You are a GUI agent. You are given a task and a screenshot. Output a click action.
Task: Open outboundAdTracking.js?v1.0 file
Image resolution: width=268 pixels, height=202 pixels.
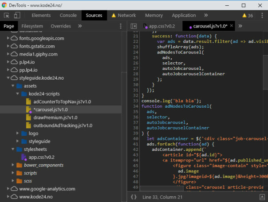coord(63,125)
